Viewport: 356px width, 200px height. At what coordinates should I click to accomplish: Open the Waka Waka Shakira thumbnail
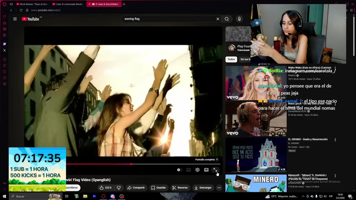point(256,83)
